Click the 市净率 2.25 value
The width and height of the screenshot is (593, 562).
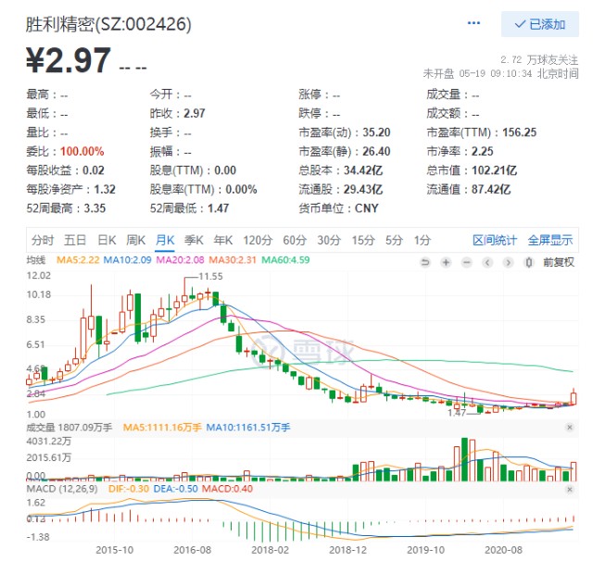[x=482, y=152]
